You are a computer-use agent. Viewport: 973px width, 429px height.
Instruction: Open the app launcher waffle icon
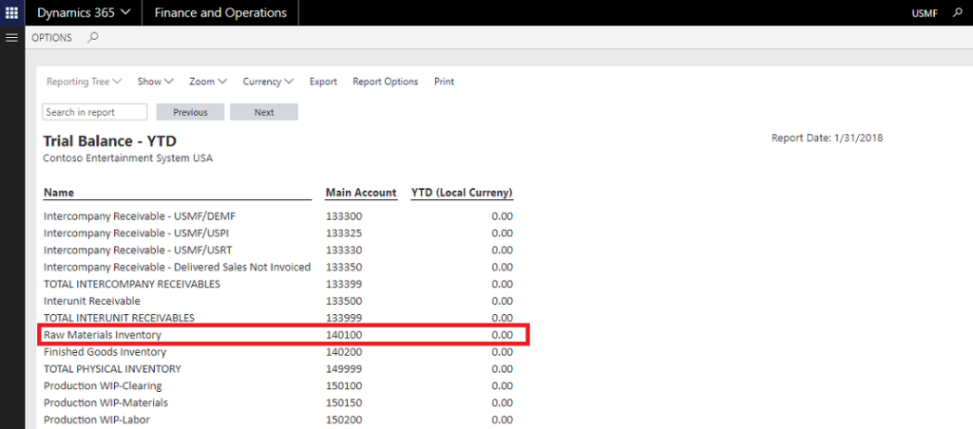pos(11,12)
